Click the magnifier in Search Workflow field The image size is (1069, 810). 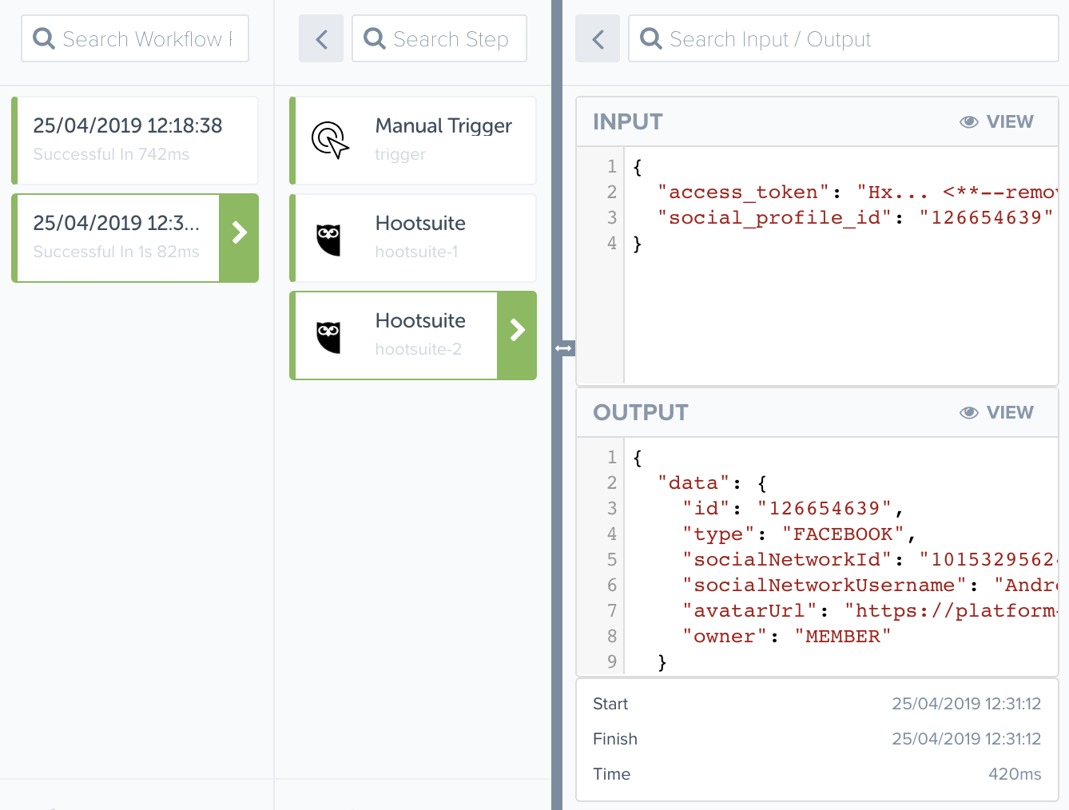pos(43,38)
